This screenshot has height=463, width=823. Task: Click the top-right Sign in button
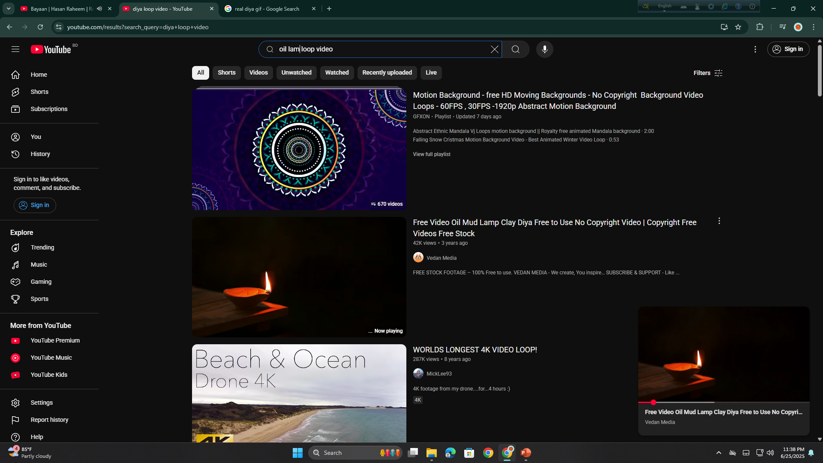pyautogui.click(x=788, y=49)
